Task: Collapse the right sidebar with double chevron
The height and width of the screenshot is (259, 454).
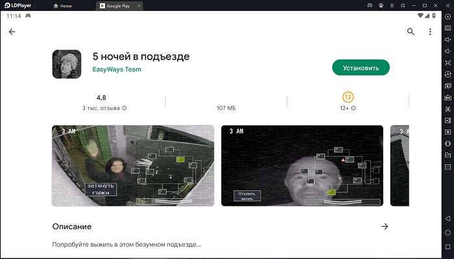Action: pos(448,5)
